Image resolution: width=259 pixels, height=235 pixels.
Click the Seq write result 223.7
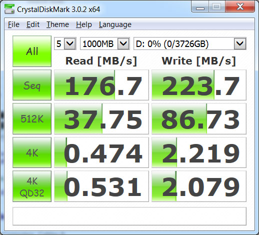(199, 85)
